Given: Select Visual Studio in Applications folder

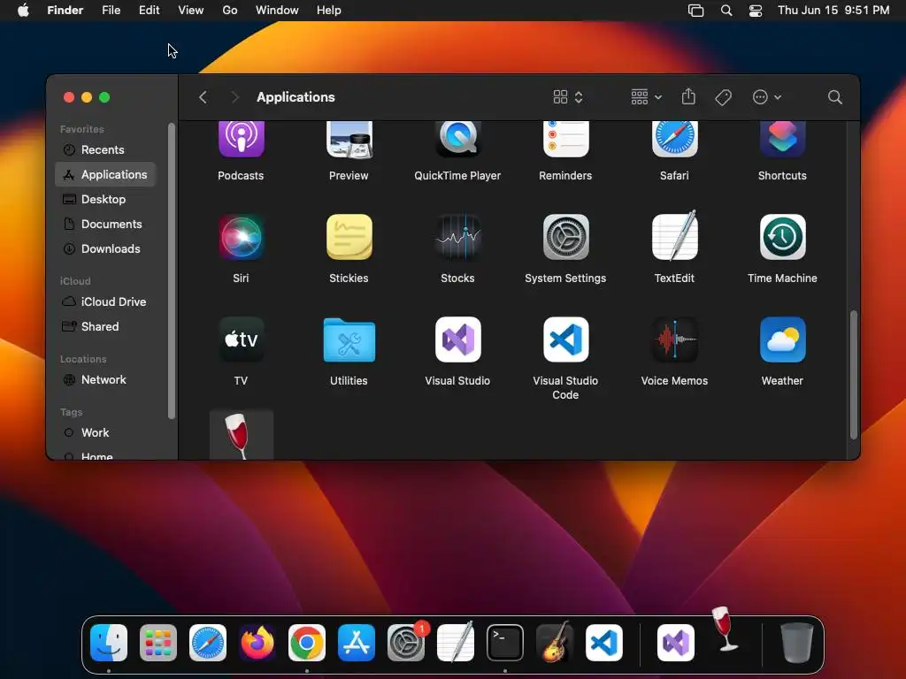Looking at the screenshot, I should (457, 339).
